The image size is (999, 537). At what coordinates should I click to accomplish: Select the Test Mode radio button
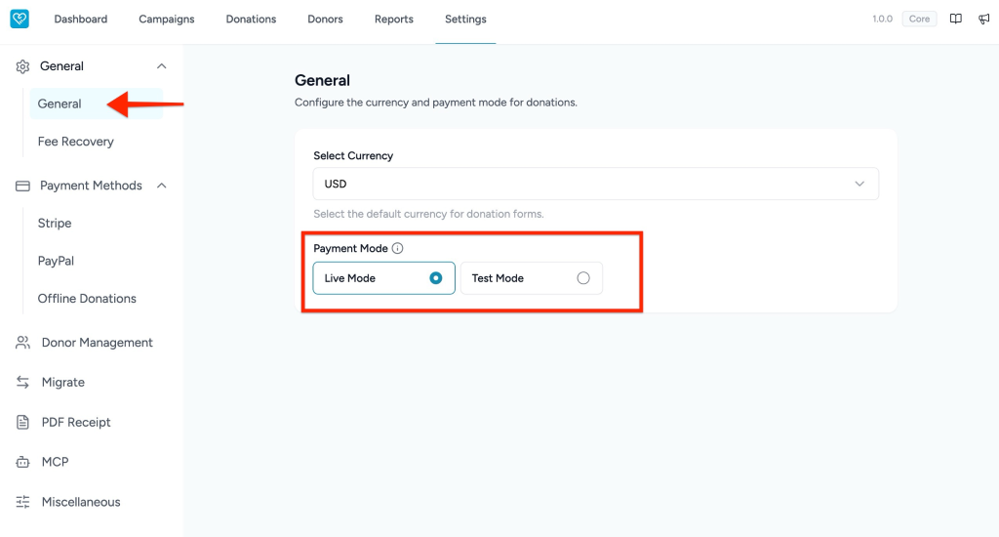[x=583, y=278]
